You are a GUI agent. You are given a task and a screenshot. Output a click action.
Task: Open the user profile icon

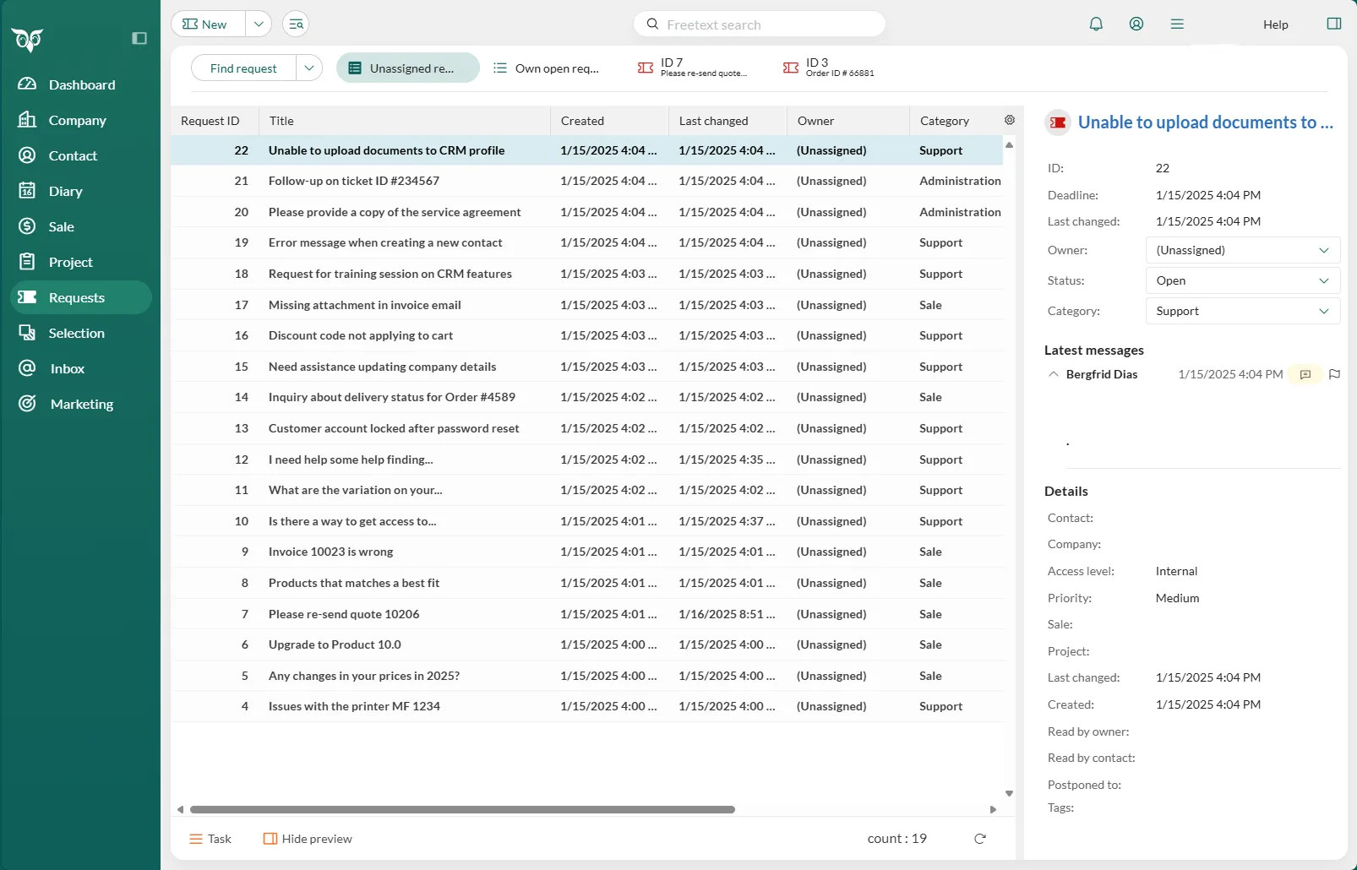coord(1136,24)
